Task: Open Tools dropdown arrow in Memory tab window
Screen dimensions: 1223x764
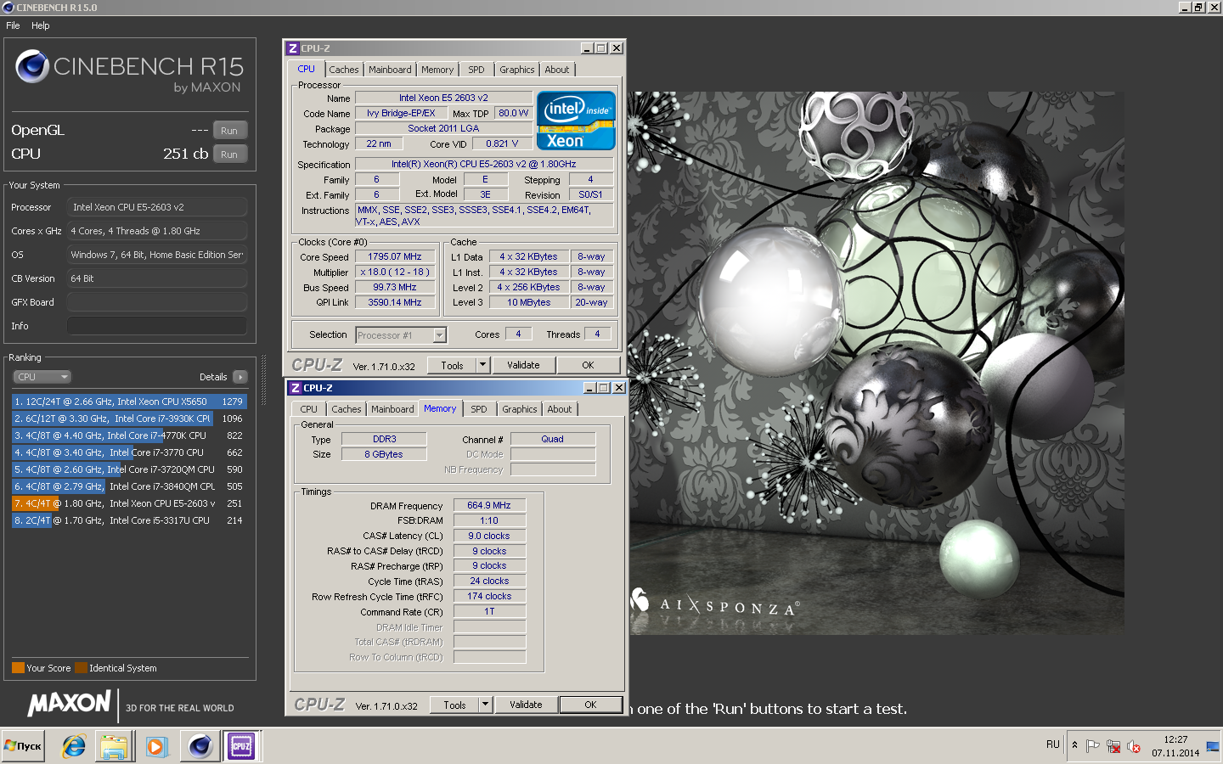Action: (x=485, y=705)
